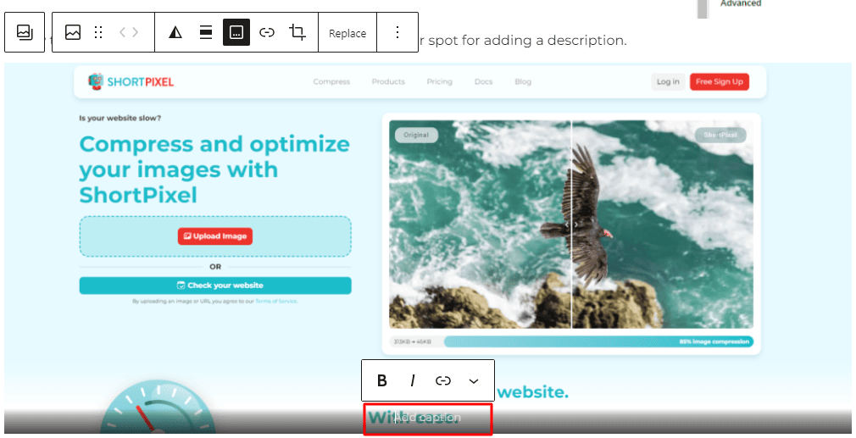The image size is (856, 438).
Task: Click Compress in the image navbar
Action: (331, 82)
